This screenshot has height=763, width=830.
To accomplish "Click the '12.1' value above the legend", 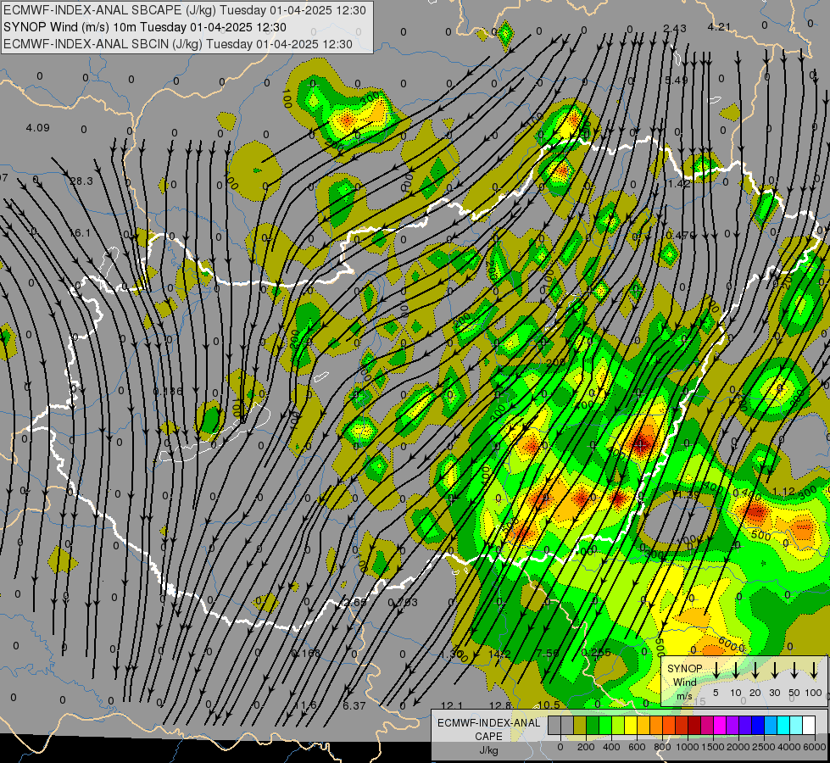I will [452, 705].
